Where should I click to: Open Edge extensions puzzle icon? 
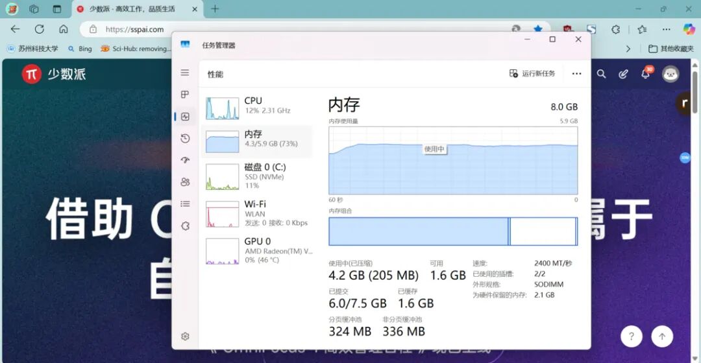click(615, 29)
